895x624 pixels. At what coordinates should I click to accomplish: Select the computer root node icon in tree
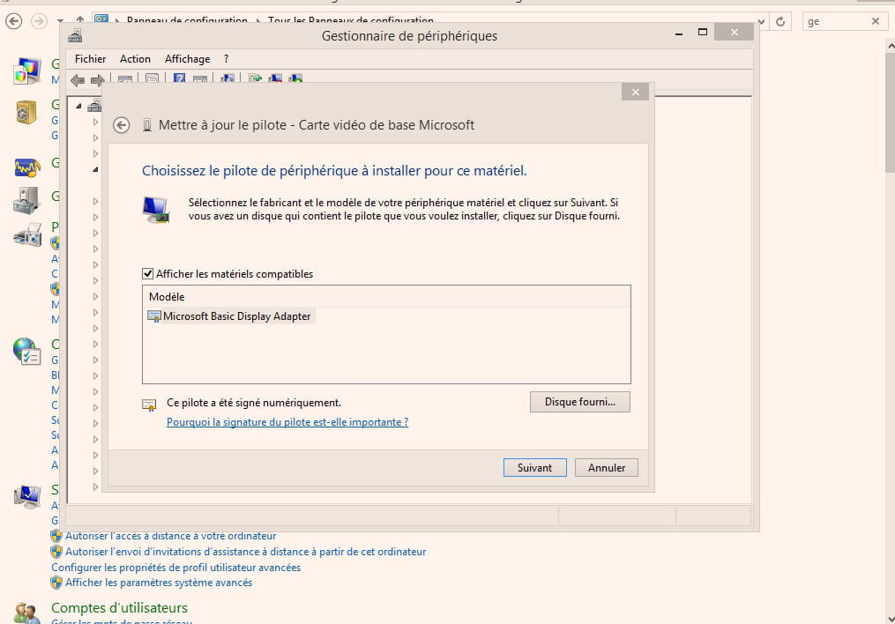(94, 105)
